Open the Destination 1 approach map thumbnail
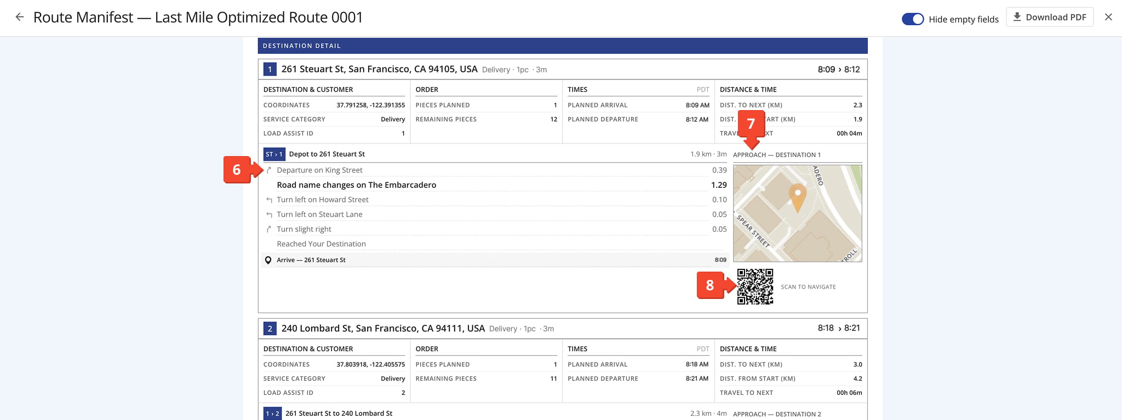Viewport: 1122px width, 420px height. pyautogui.click(x=798, y=214)
